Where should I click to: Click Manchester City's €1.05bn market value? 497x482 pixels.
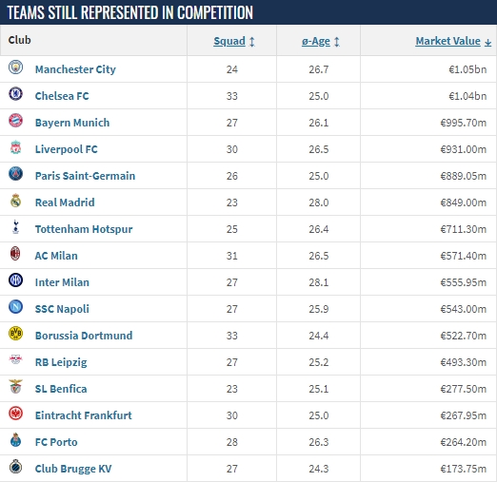(x=467, y=69)
